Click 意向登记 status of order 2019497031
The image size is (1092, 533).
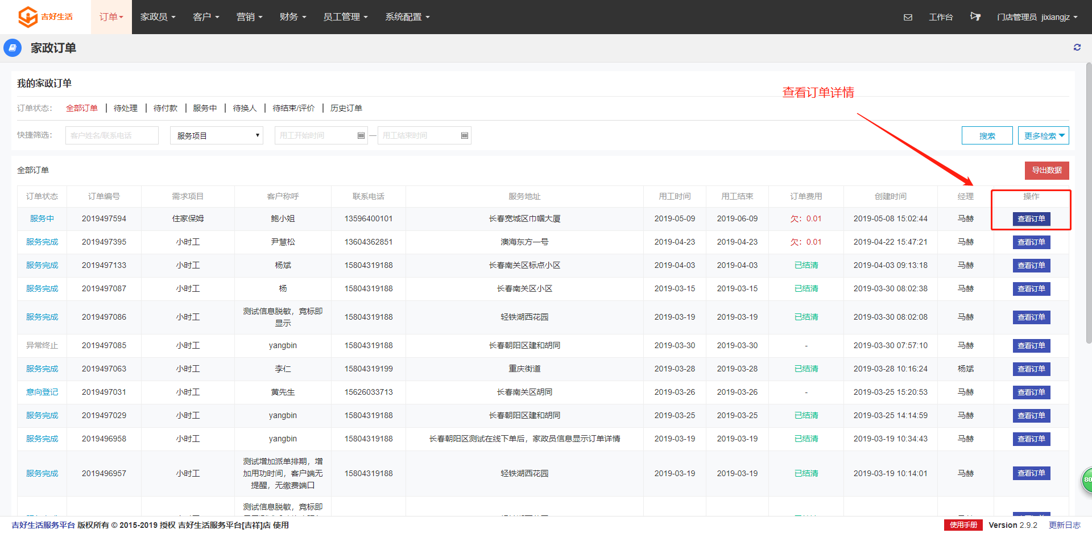point(42,392)
